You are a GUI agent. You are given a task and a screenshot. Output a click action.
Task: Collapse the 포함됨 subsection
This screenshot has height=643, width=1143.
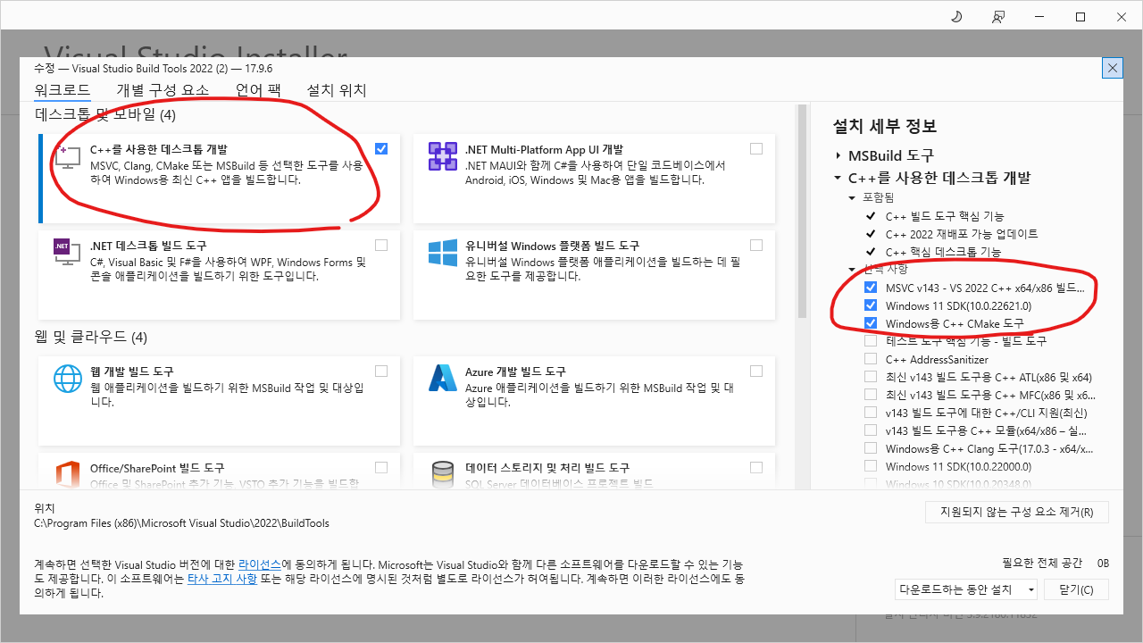click(853, 197)
